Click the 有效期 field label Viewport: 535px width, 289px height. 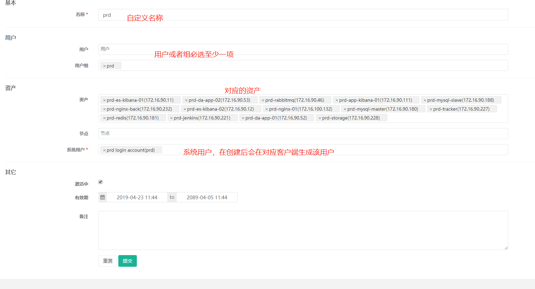coord(82,198)
